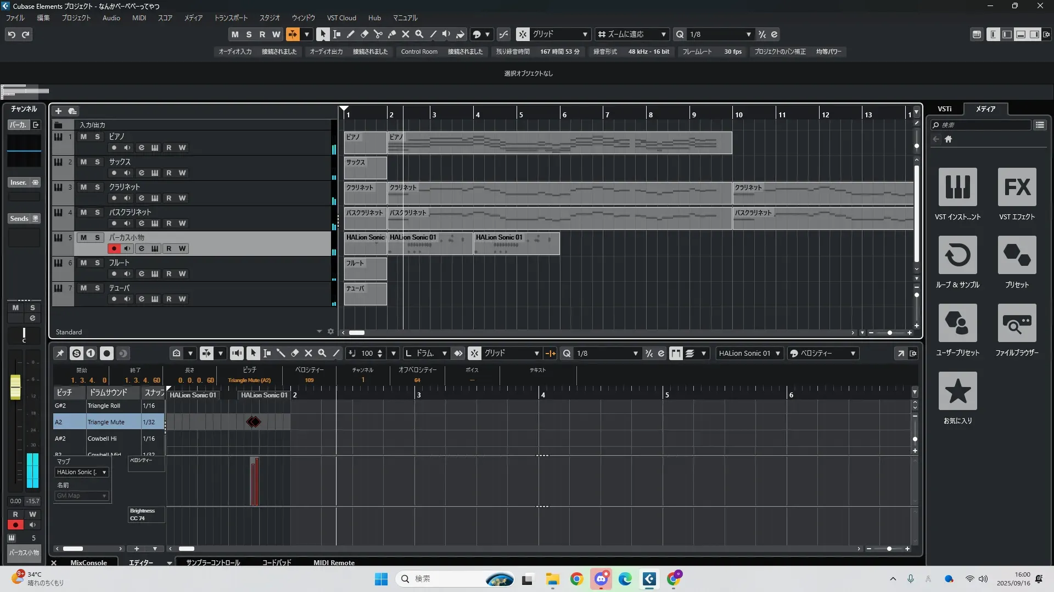The image size is (1054, 592).
Task: Select the Scissors split tool in the top toolbar
Action: tap(378, 34)
